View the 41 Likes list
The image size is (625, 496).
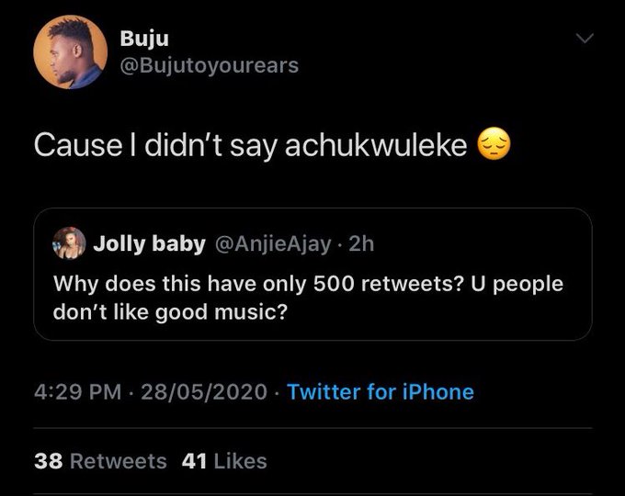[x=224, y=461]
